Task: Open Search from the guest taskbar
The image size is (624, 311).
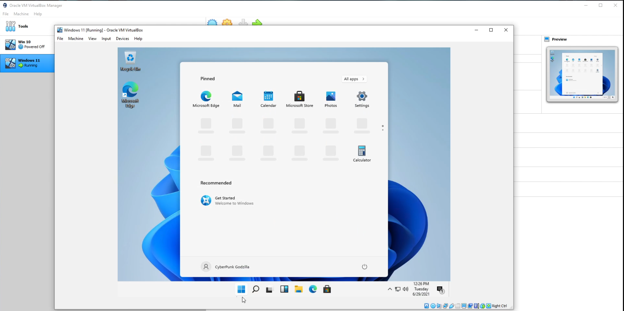Action: (x=256, y=289)
